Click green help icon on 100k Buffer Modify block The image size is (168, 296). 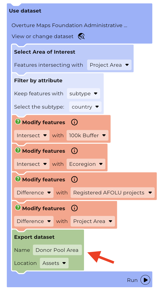tap(18, 122)
